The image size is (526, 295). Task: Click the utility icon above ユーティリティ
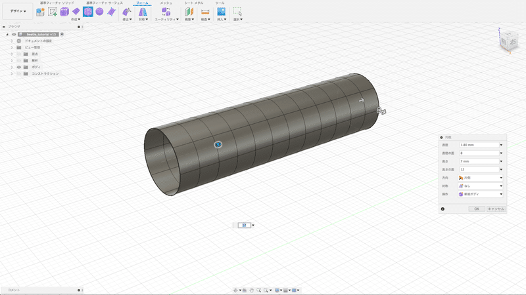166,12
